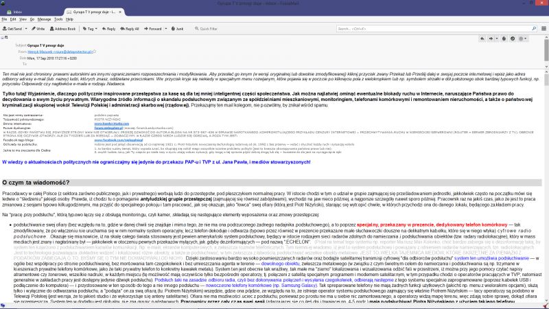
Task: Open the Message menu
Action: (44, 19)
